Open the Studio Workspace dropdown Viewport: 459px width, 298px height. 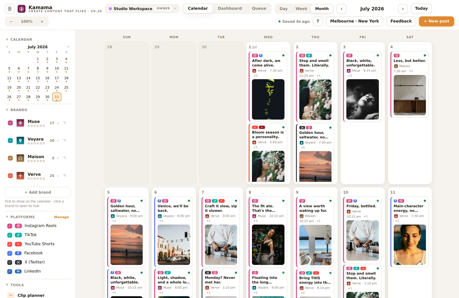point(142,9)
